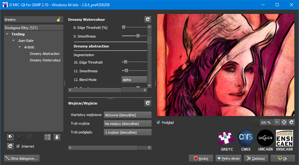Viewport: 299px width, 165px height.
Task: Open the 12. Blend Mode alpha dropdown
Action: click(134, 80)
